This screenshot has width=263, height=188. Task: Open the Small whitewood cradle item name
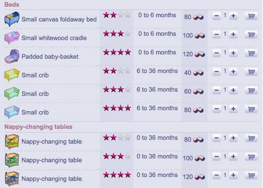54,38
